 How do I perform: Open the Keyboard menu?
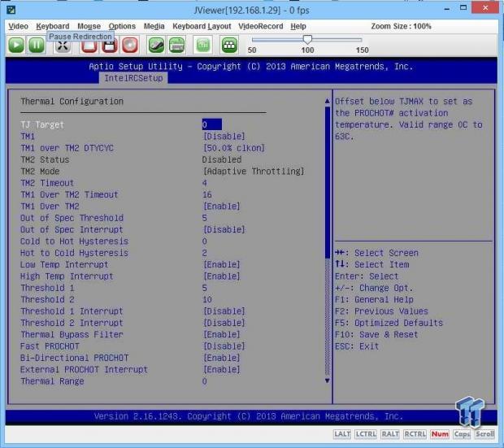(x=53, y=26)
